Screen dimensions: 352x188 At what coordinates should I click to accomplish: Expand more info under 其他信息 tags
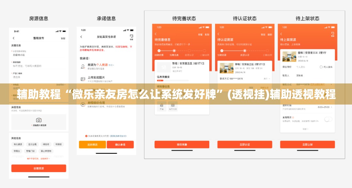(x=38, y=158)
